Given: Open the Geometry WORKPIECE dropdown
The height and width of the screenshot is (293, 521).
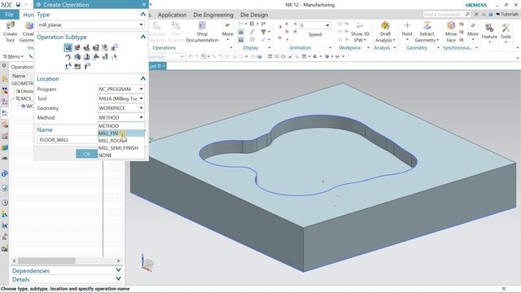Looking at the screenshot, I should pos(121,108).
